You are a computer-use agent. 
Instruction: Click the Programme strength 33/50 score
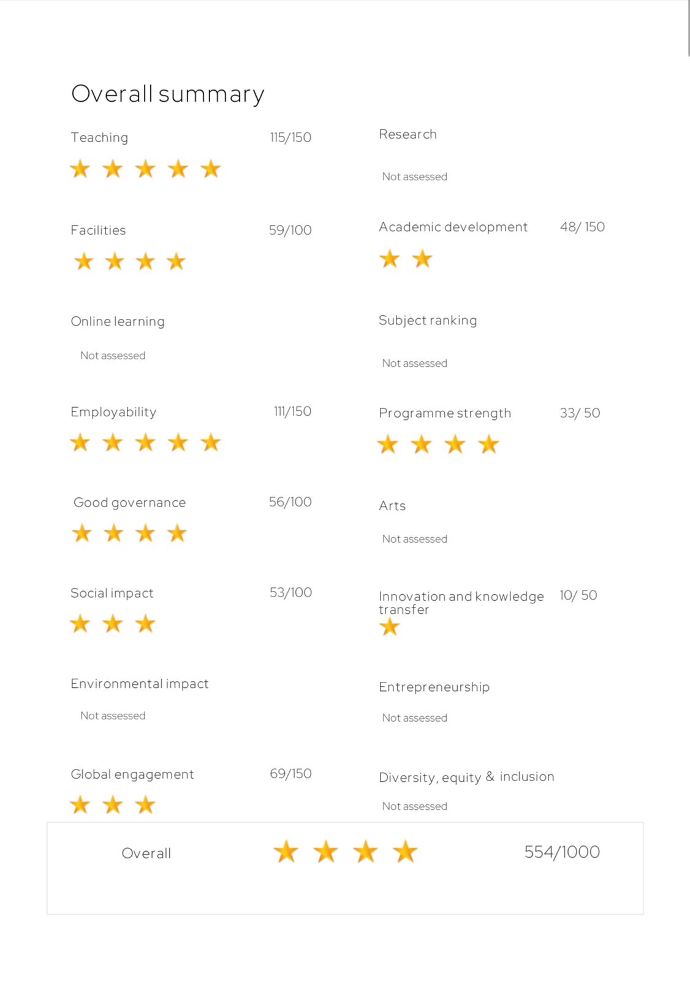(580, 413)
